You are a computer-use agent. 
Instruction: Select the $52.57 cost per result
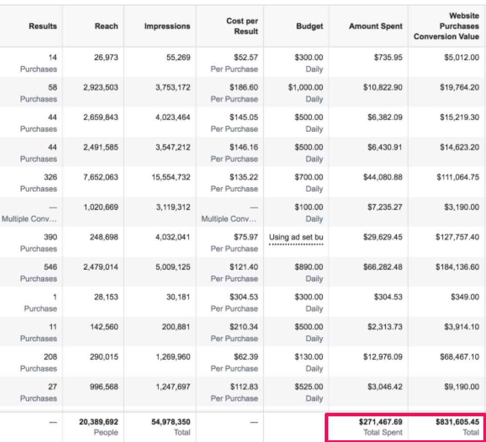(246, 58)
